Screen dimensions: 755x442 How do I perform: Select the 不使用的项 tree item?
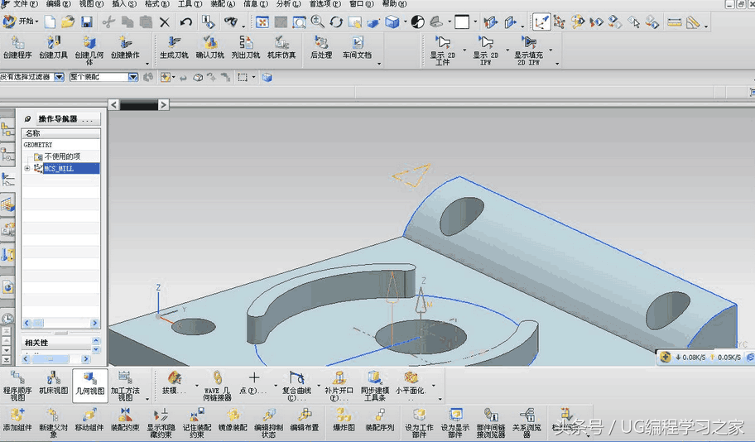tap(62, 156)
